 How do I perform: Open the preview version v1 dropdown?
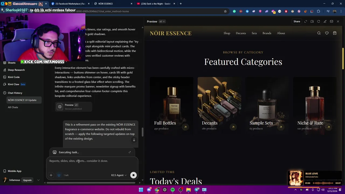coord(162,22)
